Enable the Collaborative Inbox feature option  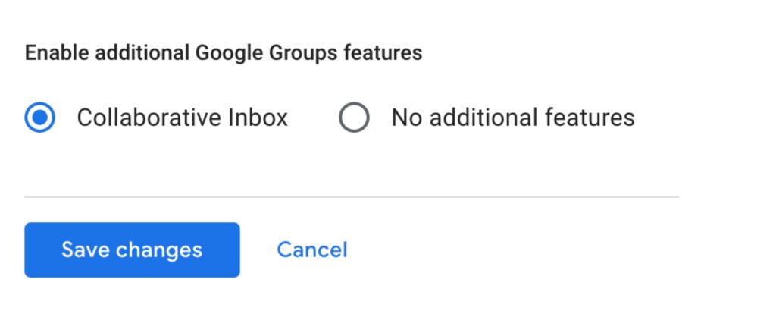point(40,118)
